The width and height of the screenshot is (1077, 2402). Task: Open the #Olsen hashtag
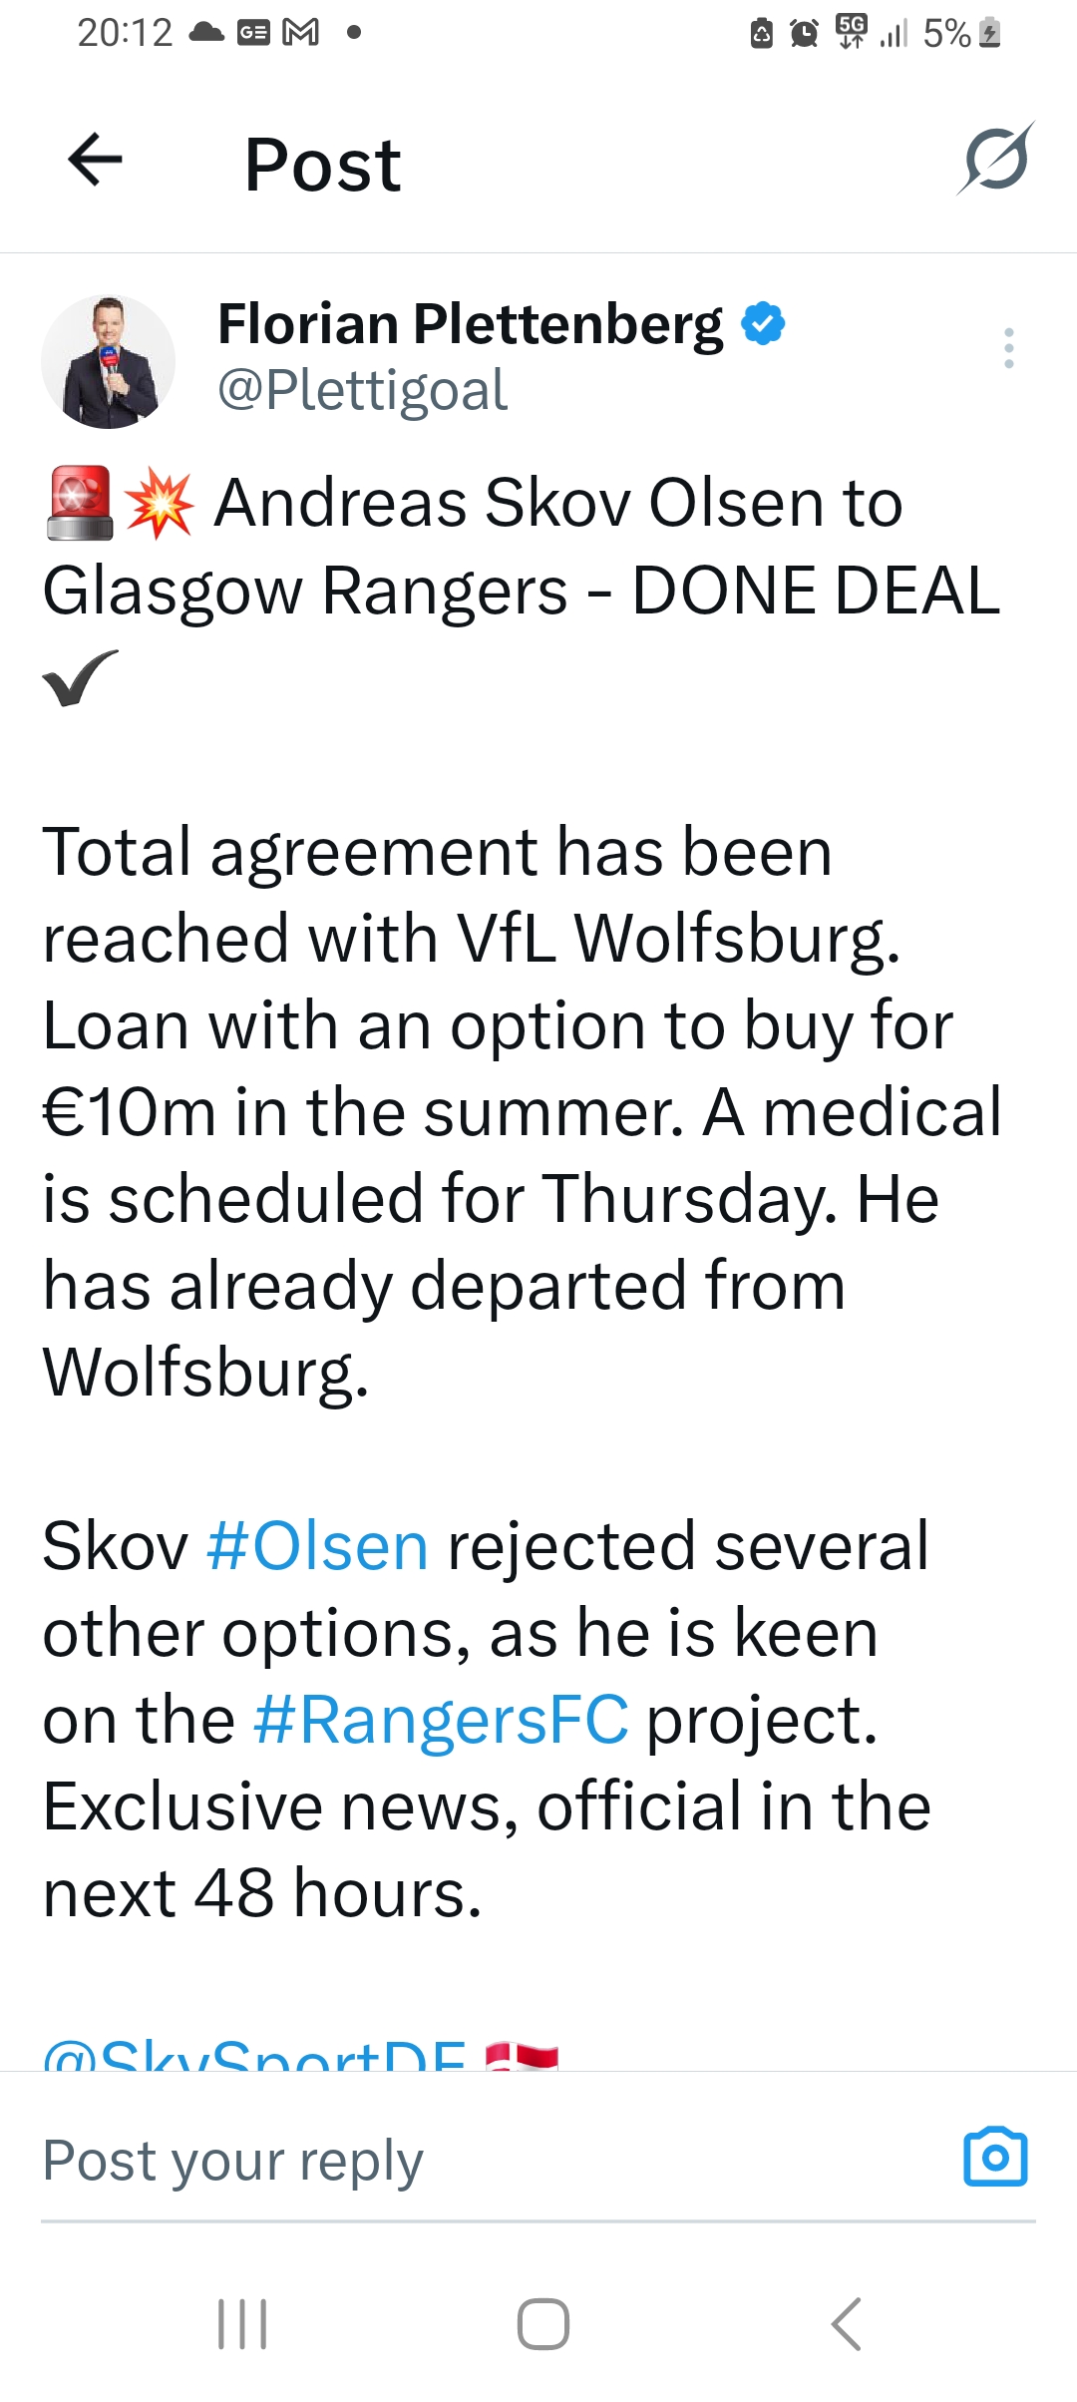click(x=317, y=1547)
